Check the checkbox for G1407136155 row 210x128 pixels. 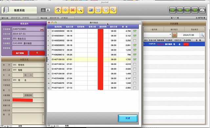click(135, 69)
